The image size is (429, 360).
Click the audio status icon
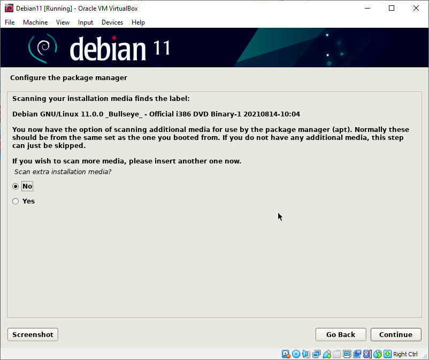[306, 354]
